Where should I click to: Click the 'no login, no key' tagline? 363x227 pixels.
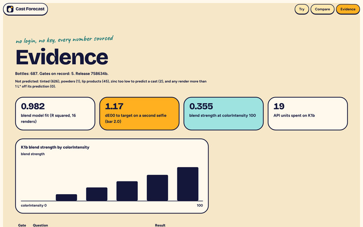[64, 40]
